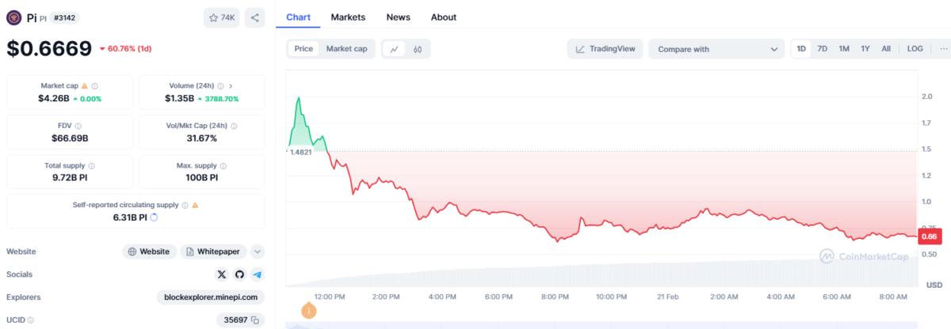Image resolution: width=951 pixels, height=329 pixels.
Task: Open the X (Twitter) social link
Action: pyautogui.click(x=223, y=274)
